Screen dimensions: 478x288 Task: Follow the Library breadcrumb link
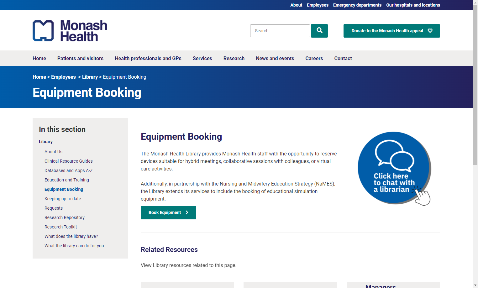(90, 77)
